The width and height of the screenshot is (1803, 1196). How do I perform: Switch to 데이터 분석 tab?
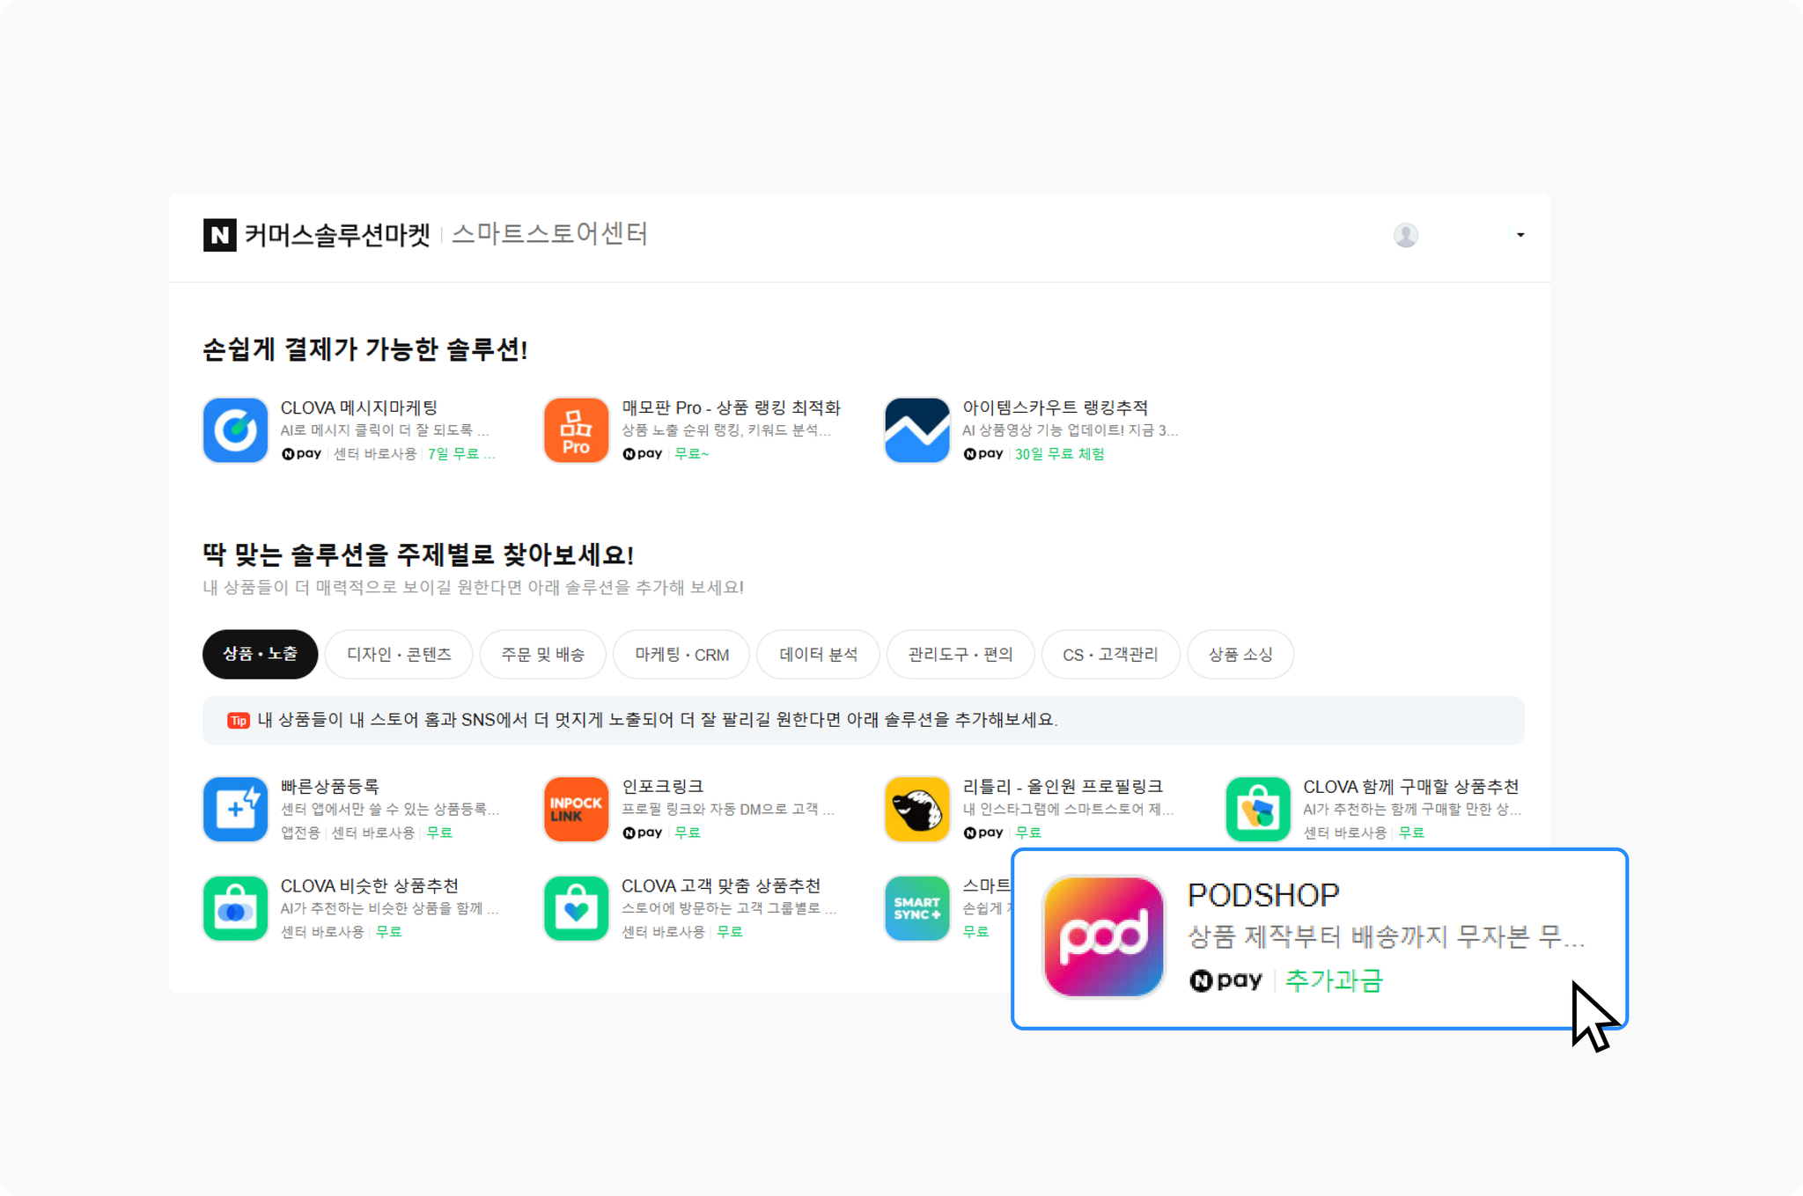[818, 654]
